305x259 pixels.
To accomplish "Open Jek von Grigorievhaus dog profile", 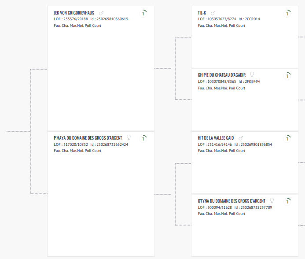I will click(x=74, y=13).
